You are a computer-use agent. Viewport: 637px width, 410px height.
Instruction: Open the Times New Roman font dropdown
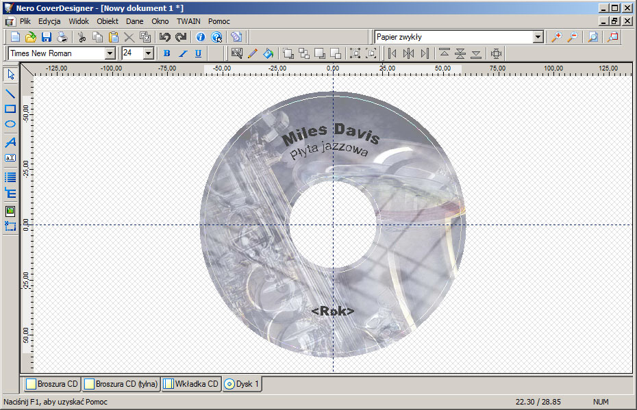coord(110,53)
